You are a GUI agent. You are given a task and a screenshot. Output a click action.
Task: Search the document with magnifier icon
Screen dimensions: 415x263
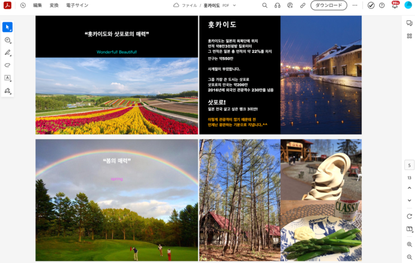pyautogui.click(x=265, y=5)
